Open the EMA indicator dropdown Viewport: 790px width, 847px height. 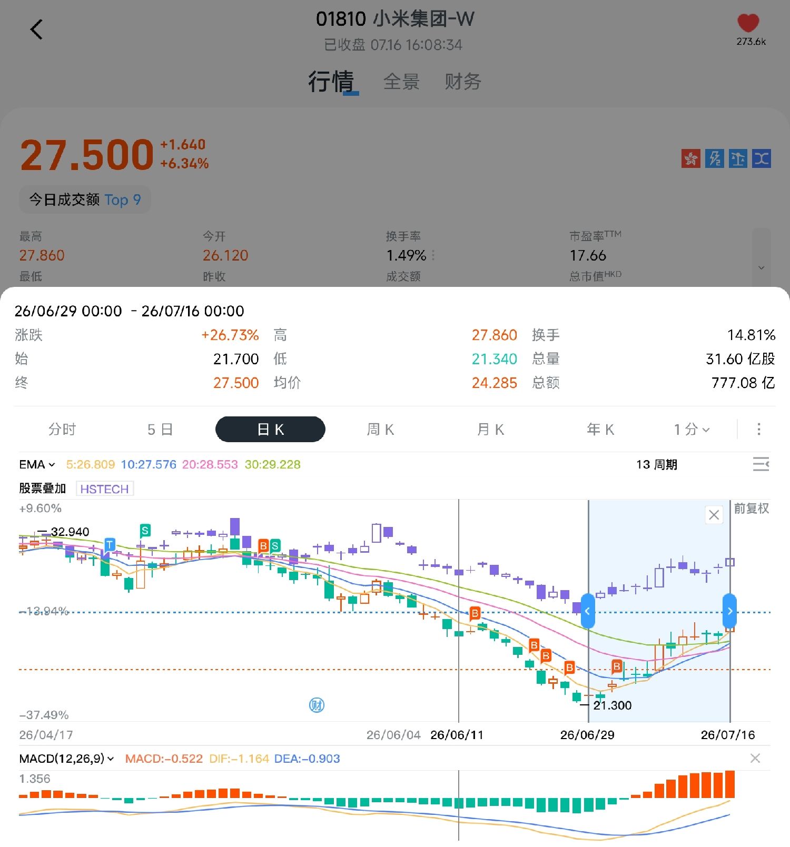coord(37,464)
